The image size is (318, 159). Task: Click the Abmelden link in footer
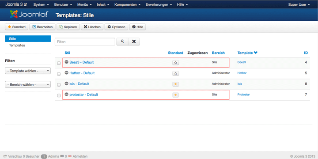pyautogui.click(x=80, y=156)
